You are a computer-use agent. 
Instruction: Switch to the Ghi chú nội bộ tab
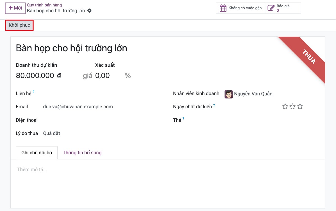coord(37,153)
